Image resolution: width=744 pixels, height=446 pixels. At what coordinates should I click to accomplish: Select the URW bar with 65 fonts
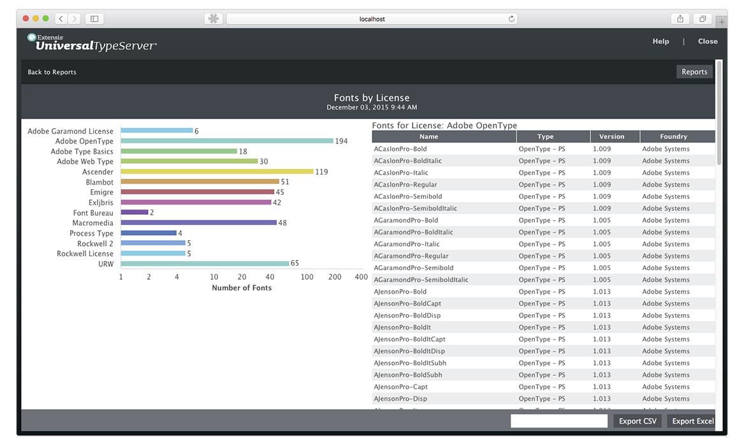pos(205,264)
